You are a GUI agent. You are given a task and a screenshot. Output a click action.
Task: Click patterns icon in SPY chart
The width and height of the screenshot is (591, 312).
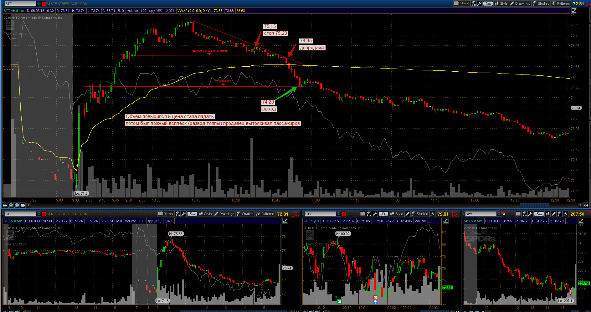tap(565, 214)
